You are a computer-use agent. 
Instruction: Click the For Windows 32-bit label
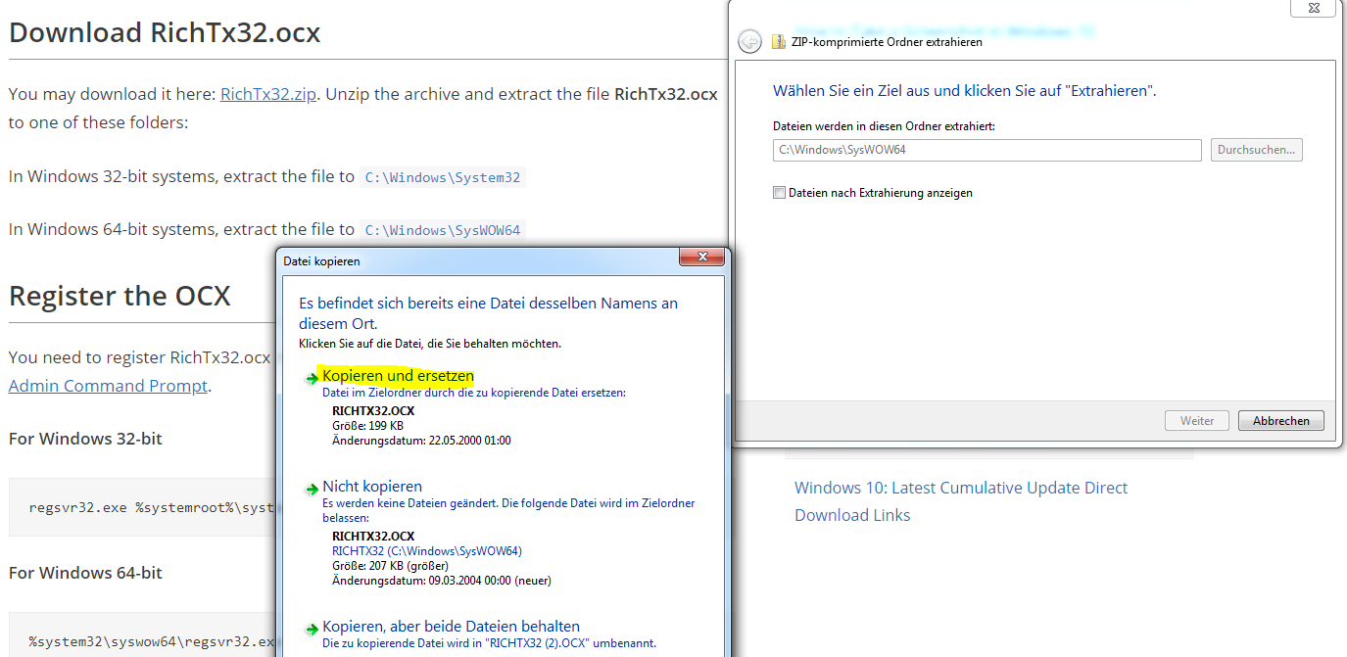click(x=85, y=439)
